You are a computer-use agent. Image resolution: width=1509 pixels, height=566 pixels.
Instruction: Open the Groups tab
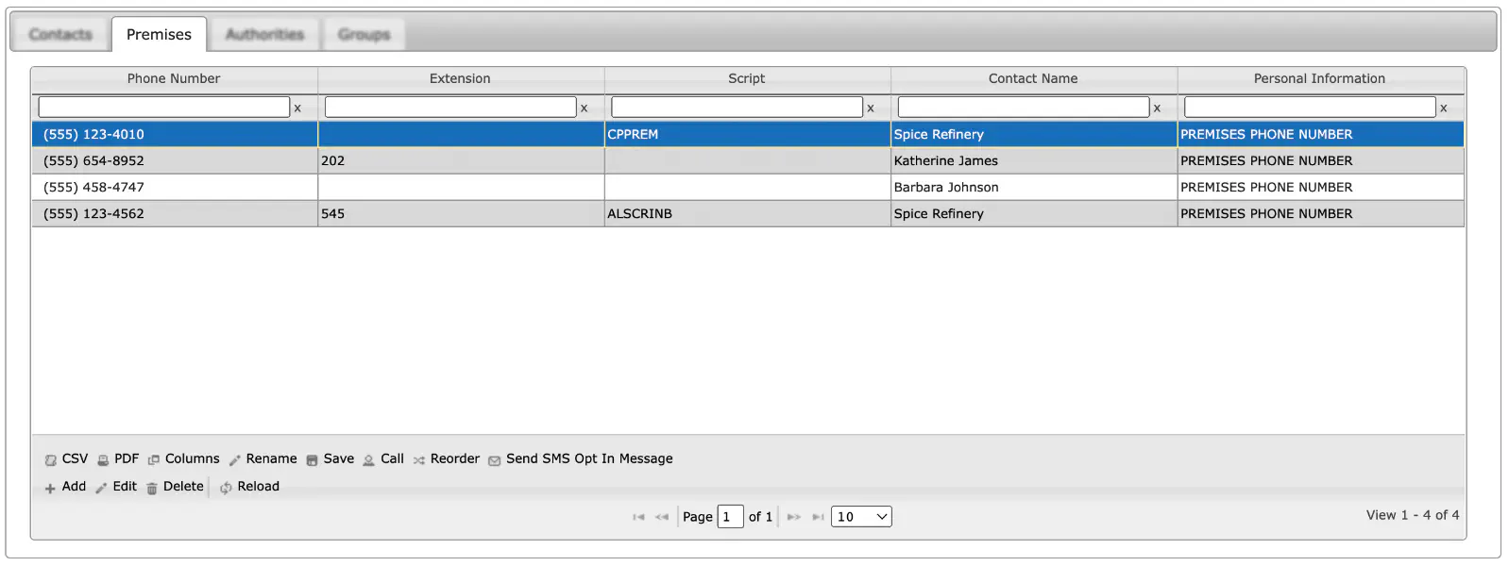364,35
